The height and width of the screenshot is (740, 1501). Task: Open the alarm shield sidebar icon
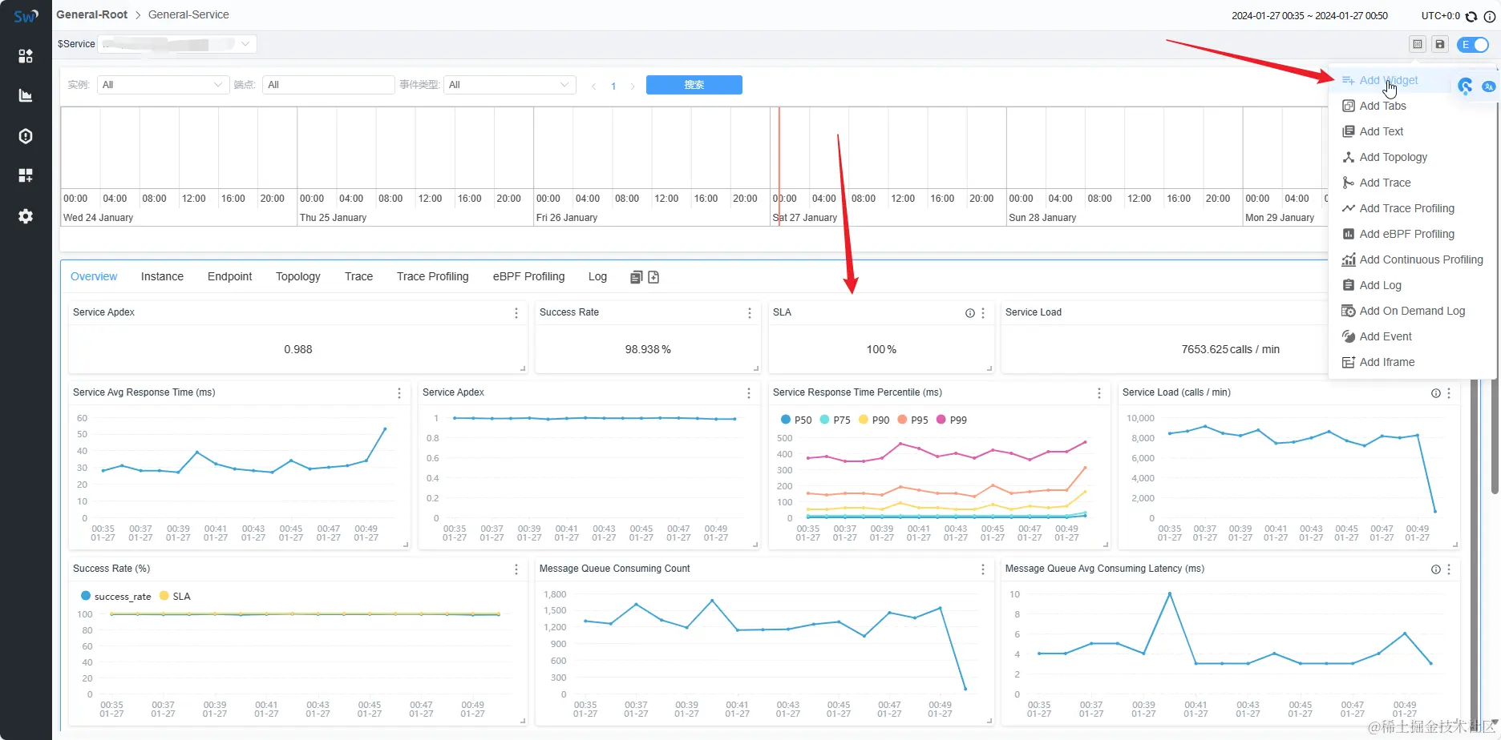pyautogui.click(x=26, y=136)
